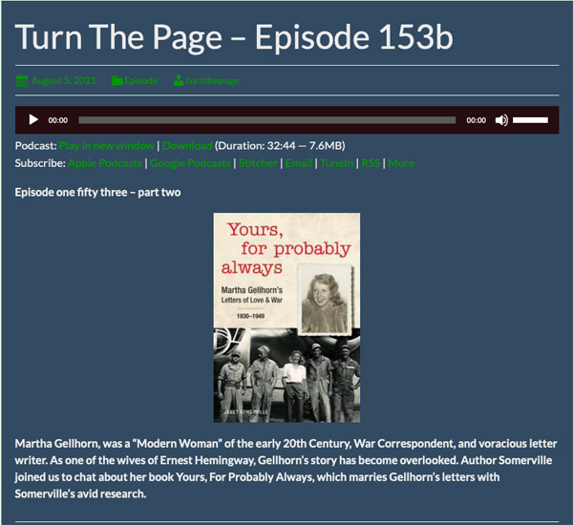Click the folder icon next to Episode
Image resolution: width=573 pixels, height=525 pixels.
pos(117,81)
